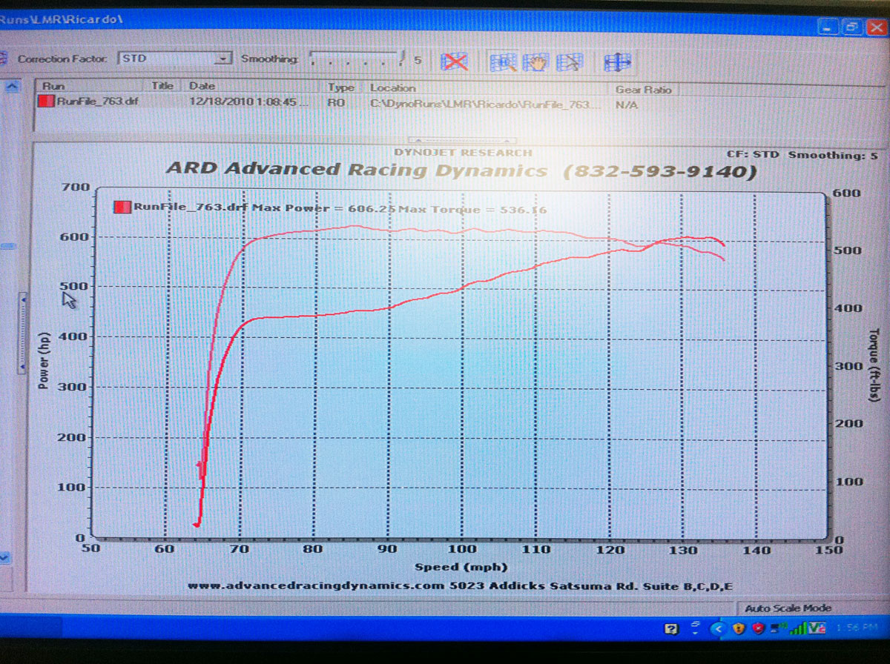Click the red shield alert tray icon

[757, 629]
